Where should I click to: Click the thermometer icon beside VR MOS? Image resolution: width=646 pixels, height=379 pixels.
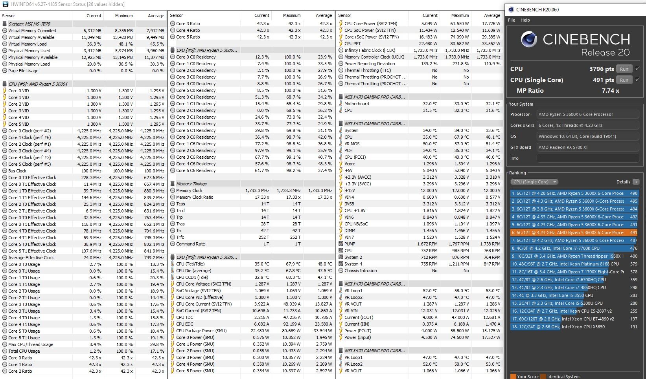(341, 144)
